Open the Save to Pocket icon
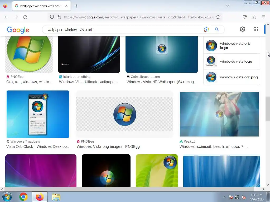270x202 pixels. tap(245, 17)
